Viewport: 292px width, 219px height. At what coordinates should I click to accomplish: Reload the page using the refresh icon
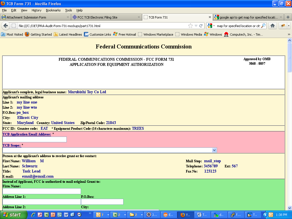(201, 26)
